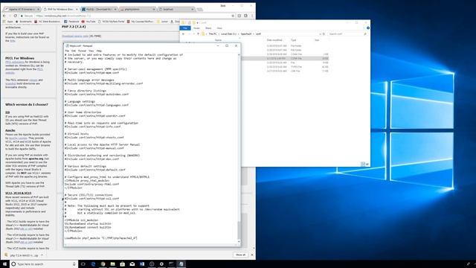Open the Chrome three-dot menu

(x=252, y=16)
